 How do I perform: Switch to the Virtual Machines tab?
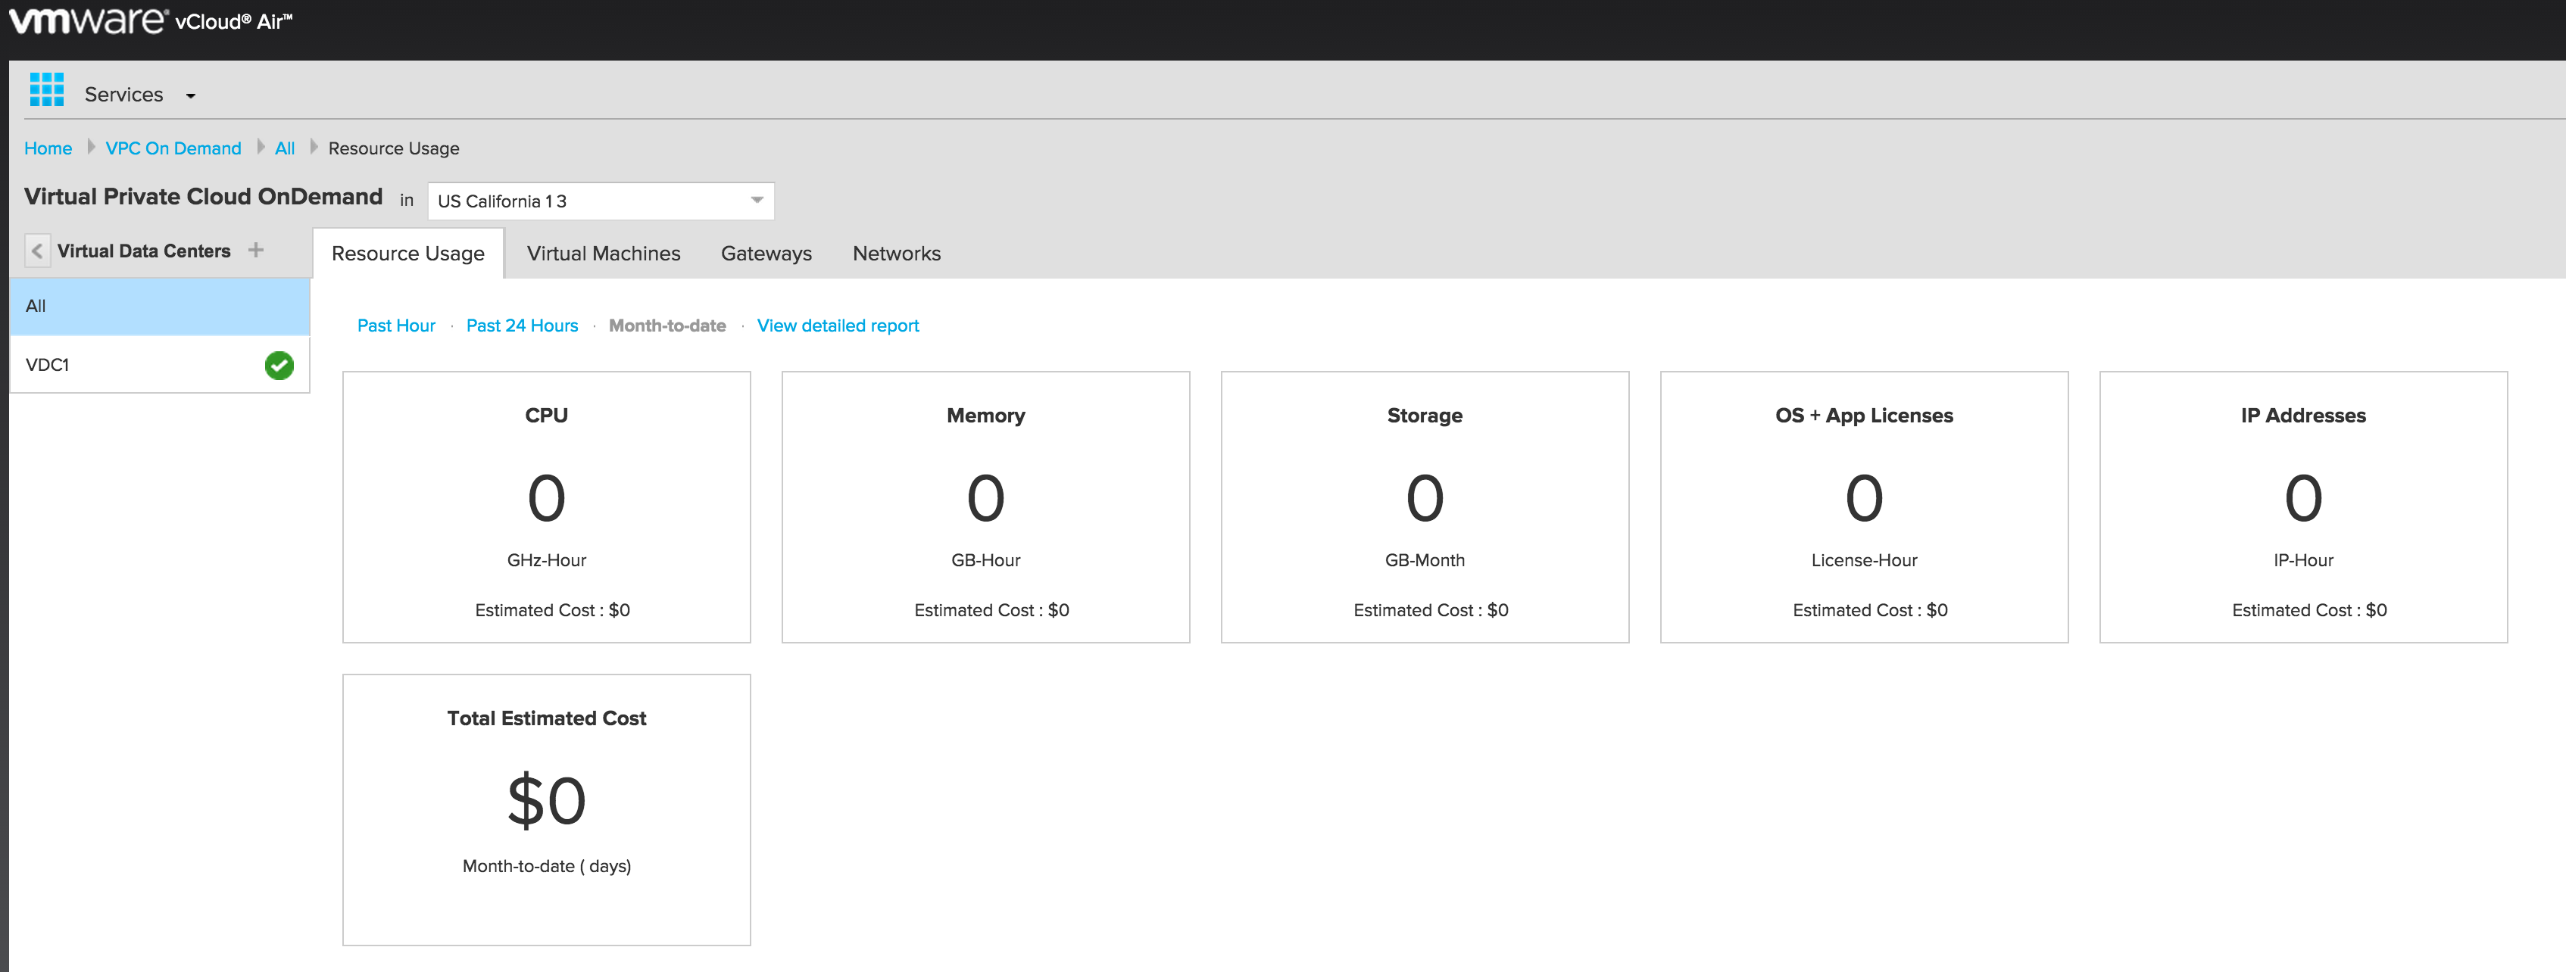[603, 253]
